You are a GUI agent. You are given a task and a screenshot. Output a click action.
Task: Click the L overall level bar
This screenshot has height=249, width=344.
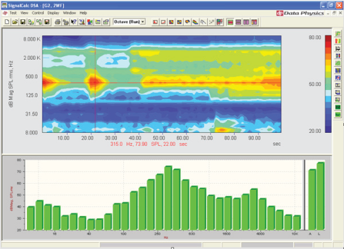(x=321, y=196)
